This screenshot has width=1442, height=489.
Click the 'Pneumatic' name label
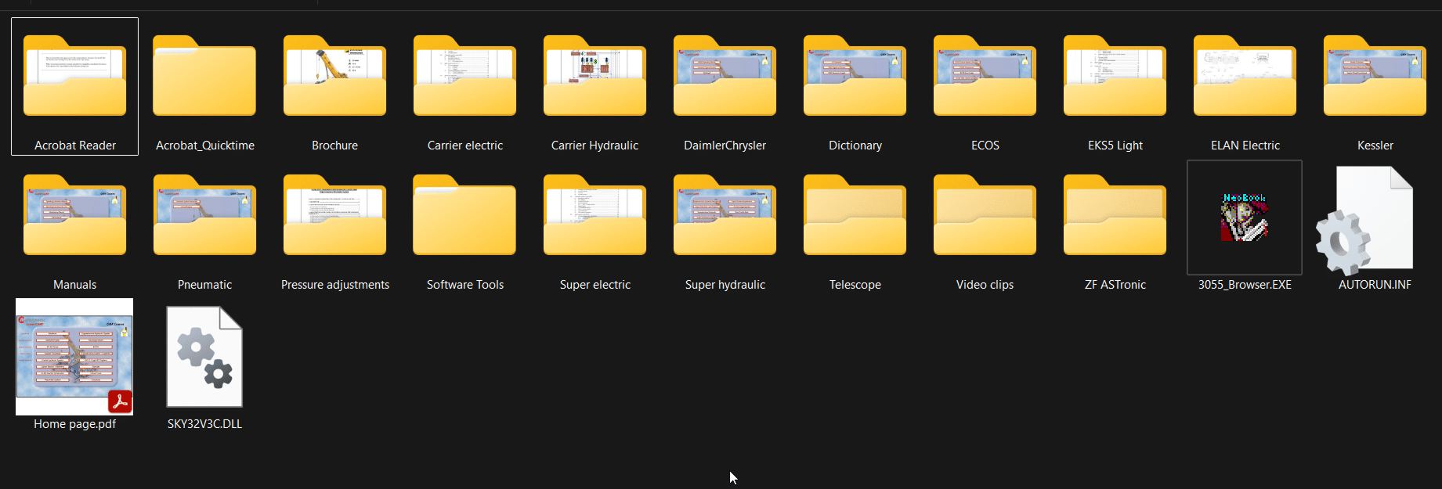click(205, 285)
